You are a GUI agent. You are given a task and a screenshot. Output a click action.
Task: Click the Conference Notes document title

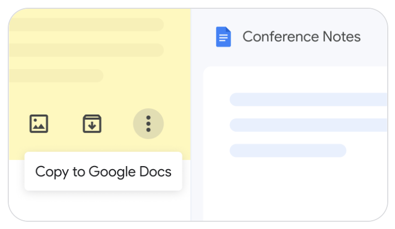tap(301, 37)
